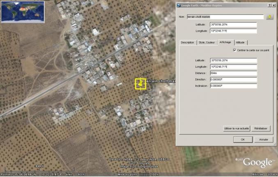278x177 pixels.
Task: Click the yellow pushpin placemark on map
Action: click(140, 84)
